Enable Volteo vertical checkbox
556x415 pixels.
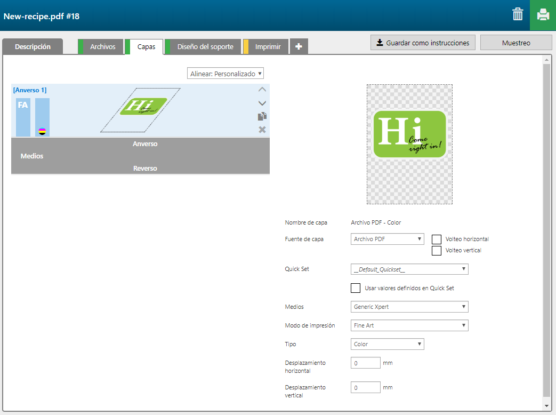(x=437, y=251)
